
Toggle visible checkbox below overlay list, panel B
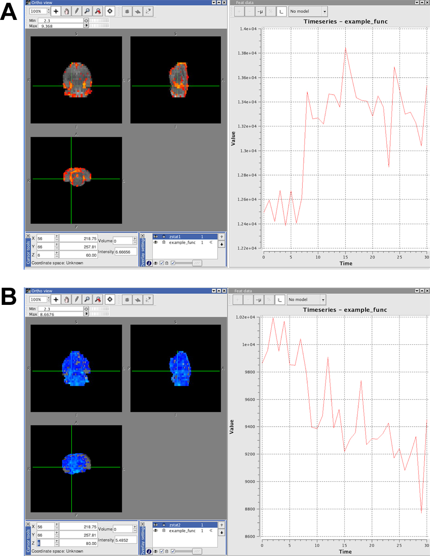pyautogui.click(x=162, y=551)
